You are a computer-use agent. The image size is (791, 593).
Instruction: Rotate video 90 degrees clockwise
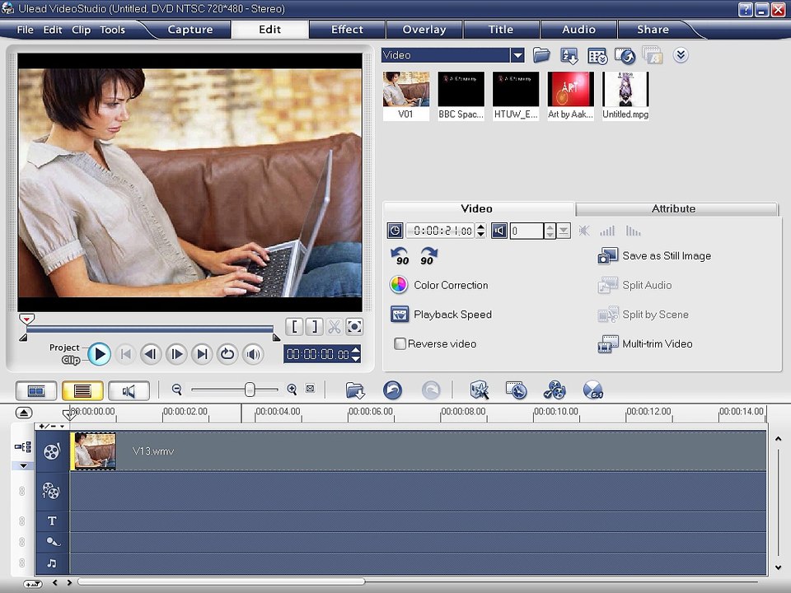[x=428, y=256]
